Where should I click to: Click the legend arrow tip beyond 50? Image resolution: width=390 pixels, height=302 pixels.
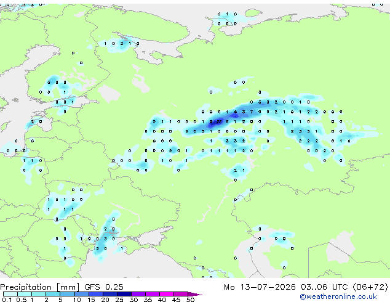coord(195,294)
